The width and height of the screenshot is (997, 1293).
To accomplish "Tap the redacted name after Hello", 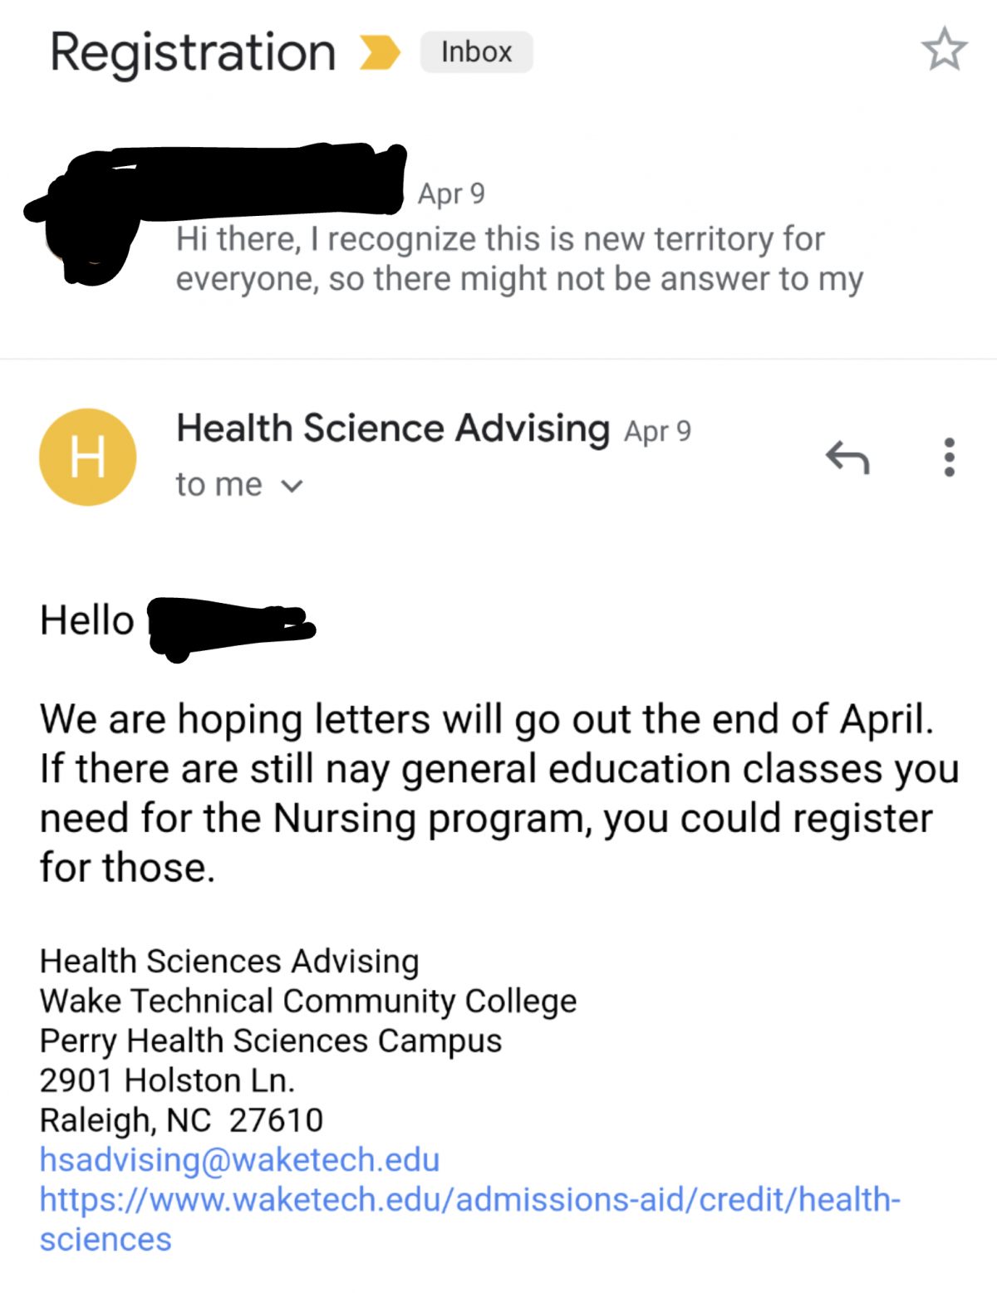I will [x=230, y=627].
